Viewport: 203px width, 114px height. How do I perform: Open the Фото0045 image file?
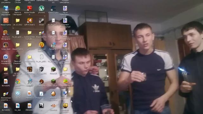pyautogui.click(x=6, y=81)
